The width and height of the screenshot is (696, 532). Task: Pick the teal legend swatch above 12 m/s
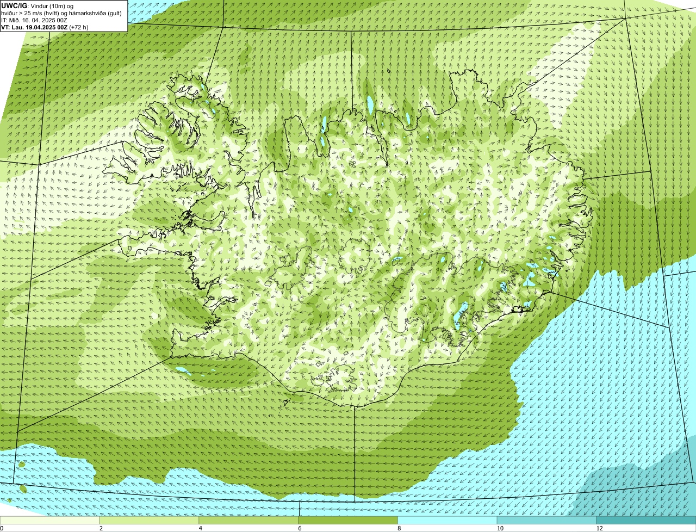coord(647,520)
